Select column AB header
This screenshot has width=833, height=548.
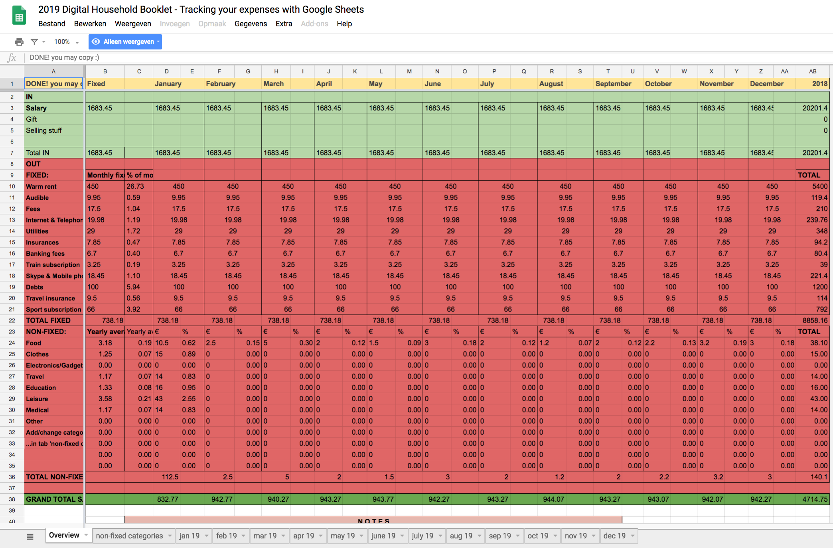click(812, 71)
